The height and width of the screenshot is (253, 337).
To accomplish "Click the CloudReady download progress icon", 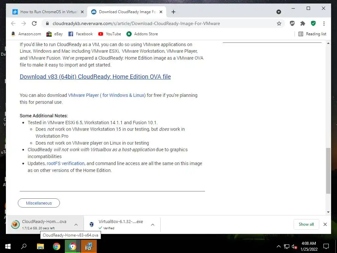I will click(15, 224).
